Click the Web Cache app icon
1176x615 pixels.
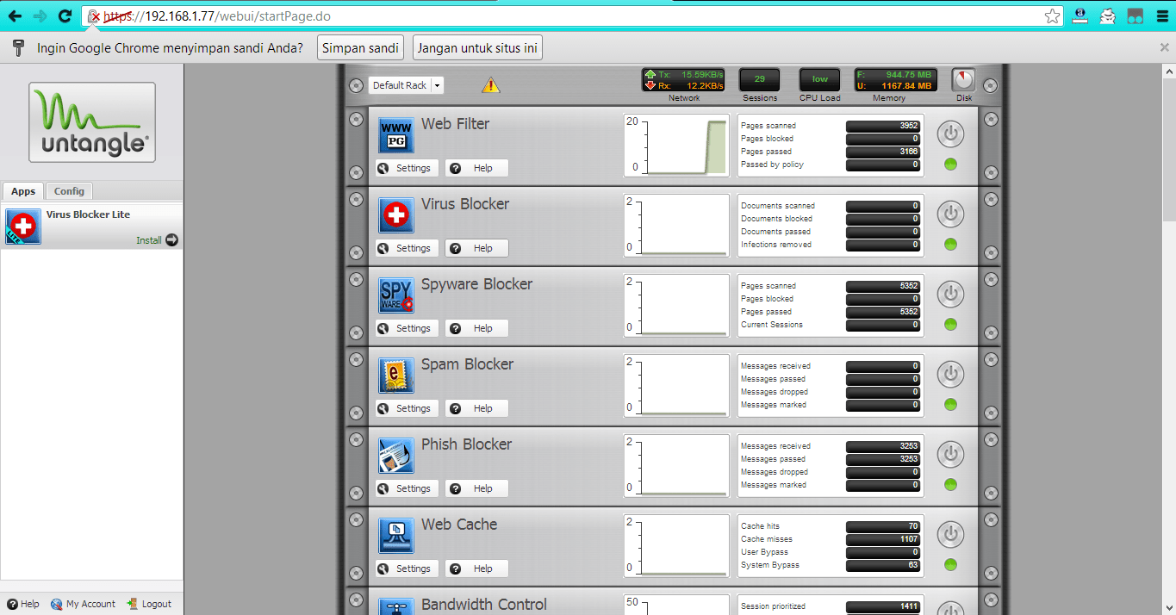click(x=396, y=536)
